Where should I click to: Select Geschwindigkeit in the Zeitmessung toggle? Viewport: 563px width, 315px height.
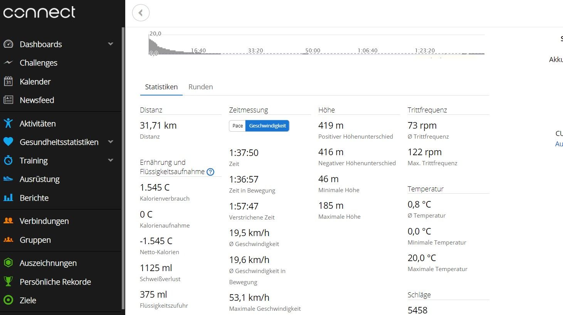click(267, 126)
